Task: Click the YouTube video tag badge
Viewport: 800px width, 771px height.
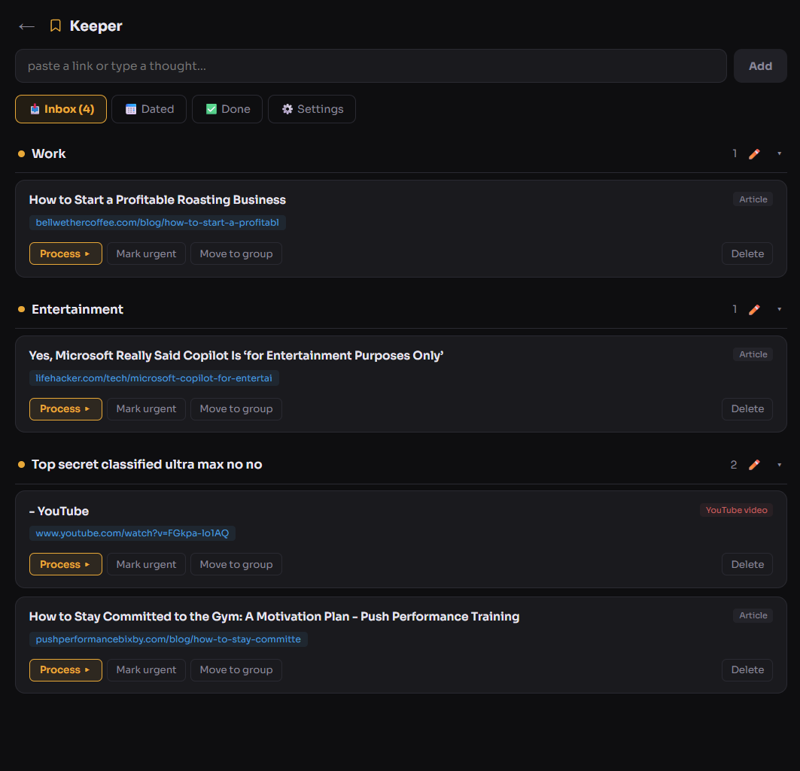Action: (x=736, y=510)
